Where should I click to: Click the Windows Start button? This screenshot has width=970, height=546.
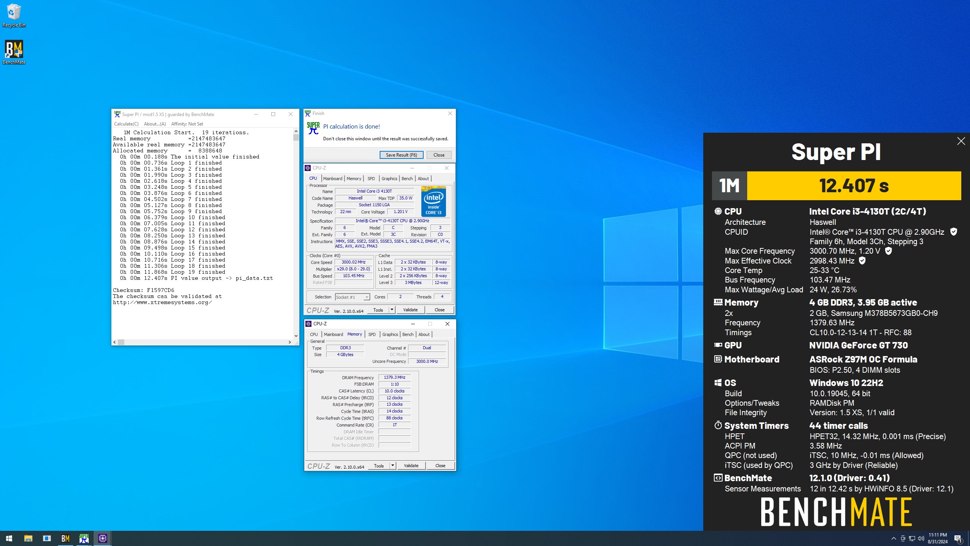point(9,538)
